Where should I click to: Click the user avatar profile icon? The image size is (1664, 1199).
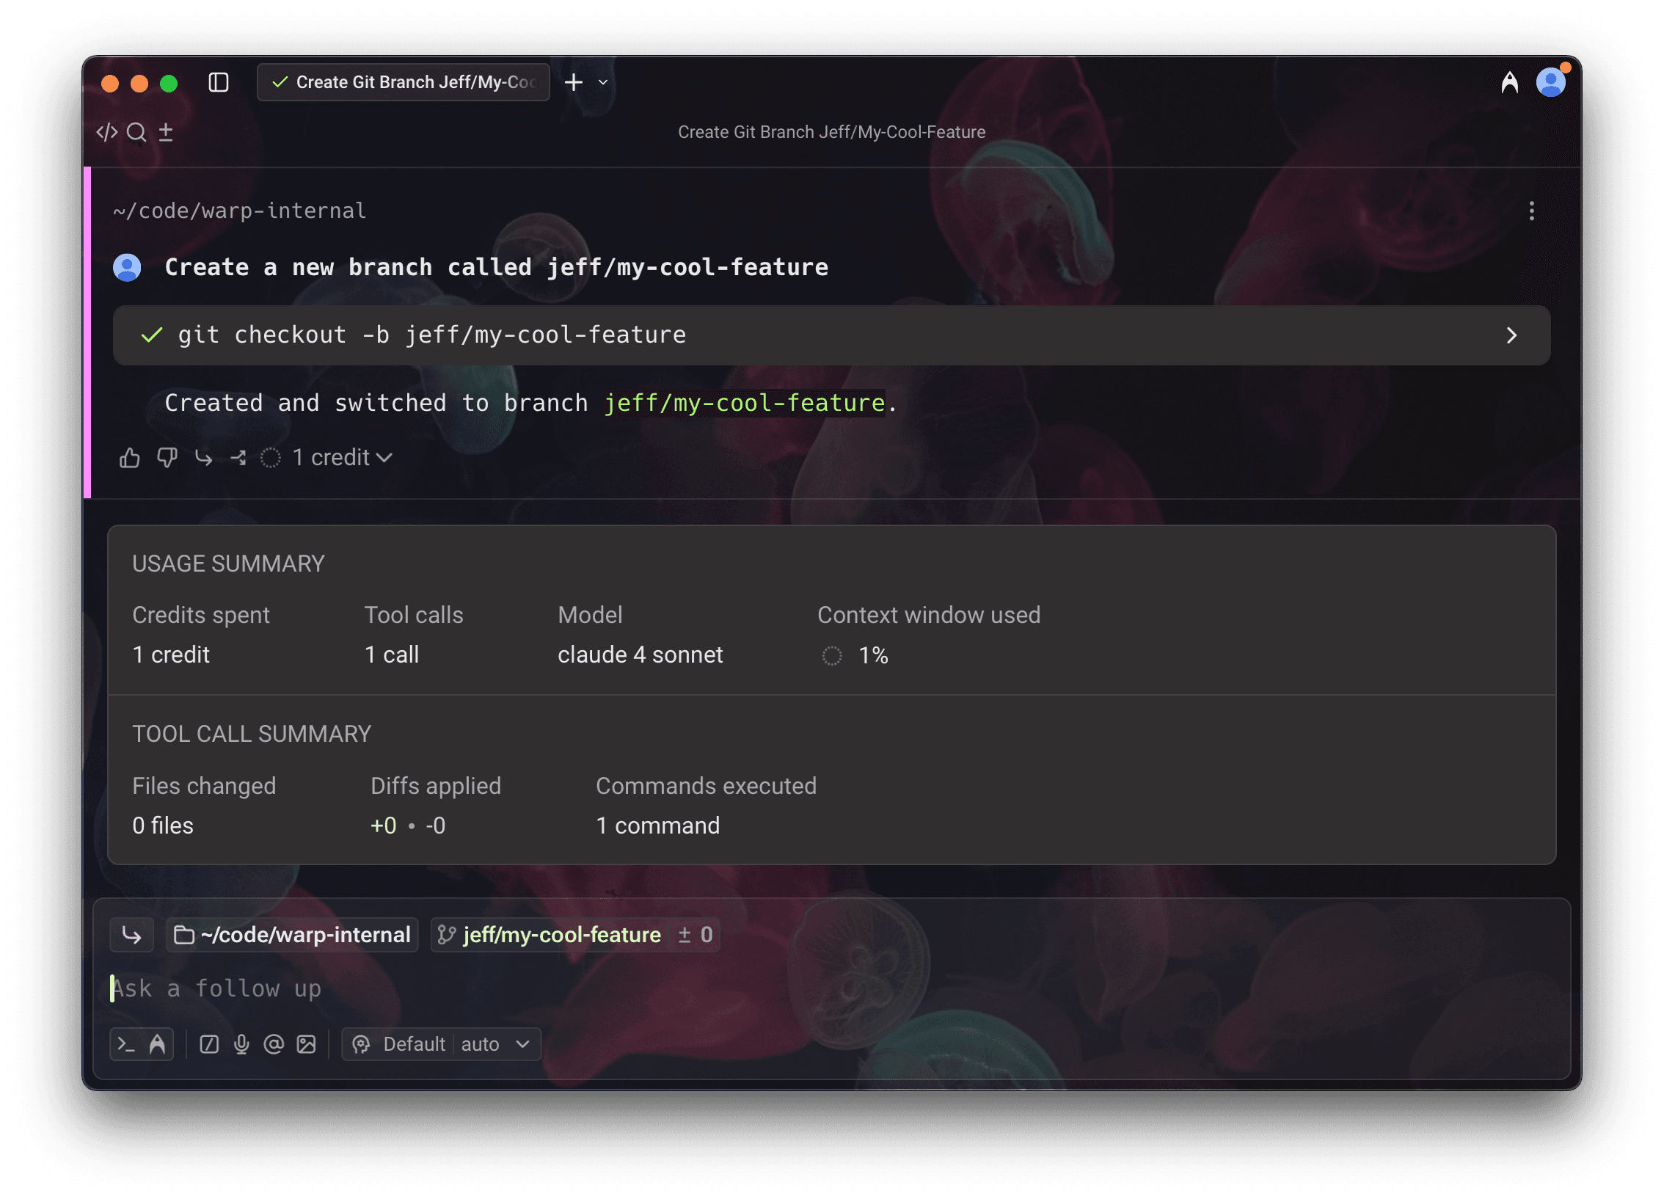point(1550,82)
